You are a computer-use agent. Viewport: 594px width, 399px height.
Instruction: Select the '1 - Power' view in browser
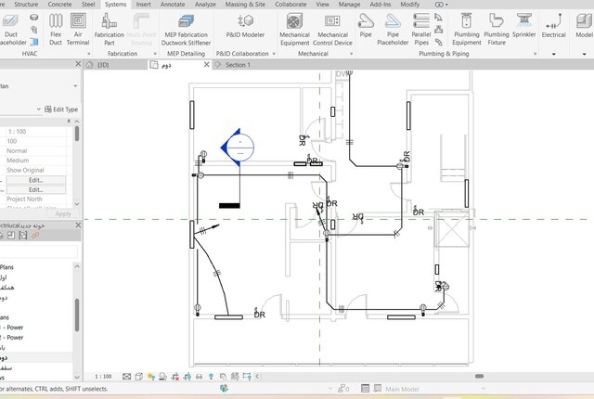click(12, 328)
